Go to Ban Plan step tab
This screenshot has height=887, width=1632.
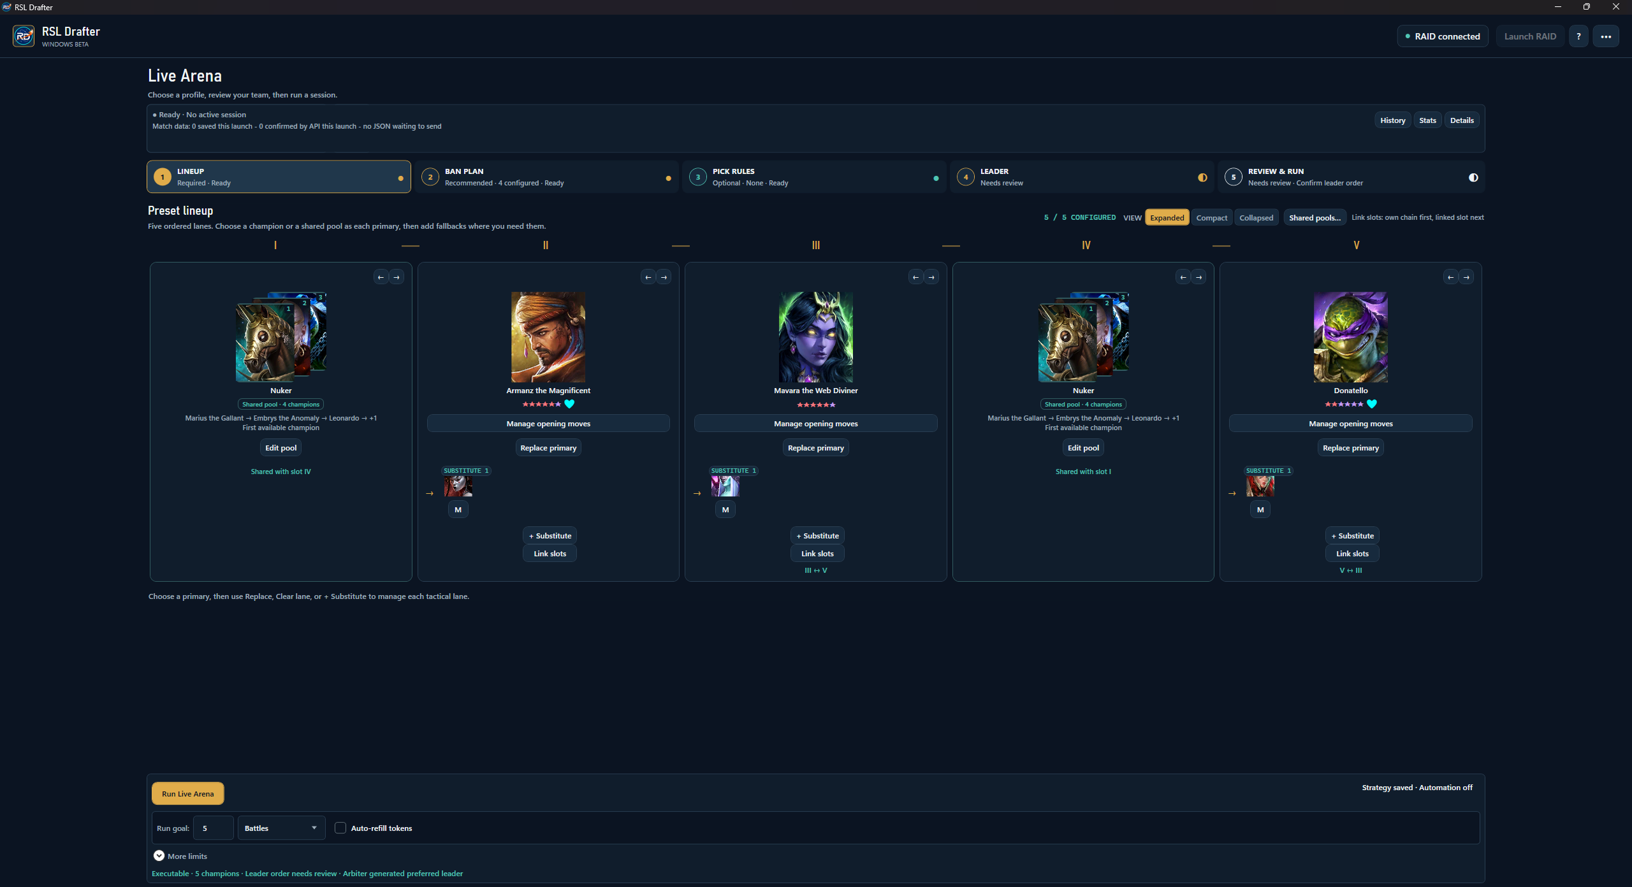click(x=546, y=177)
